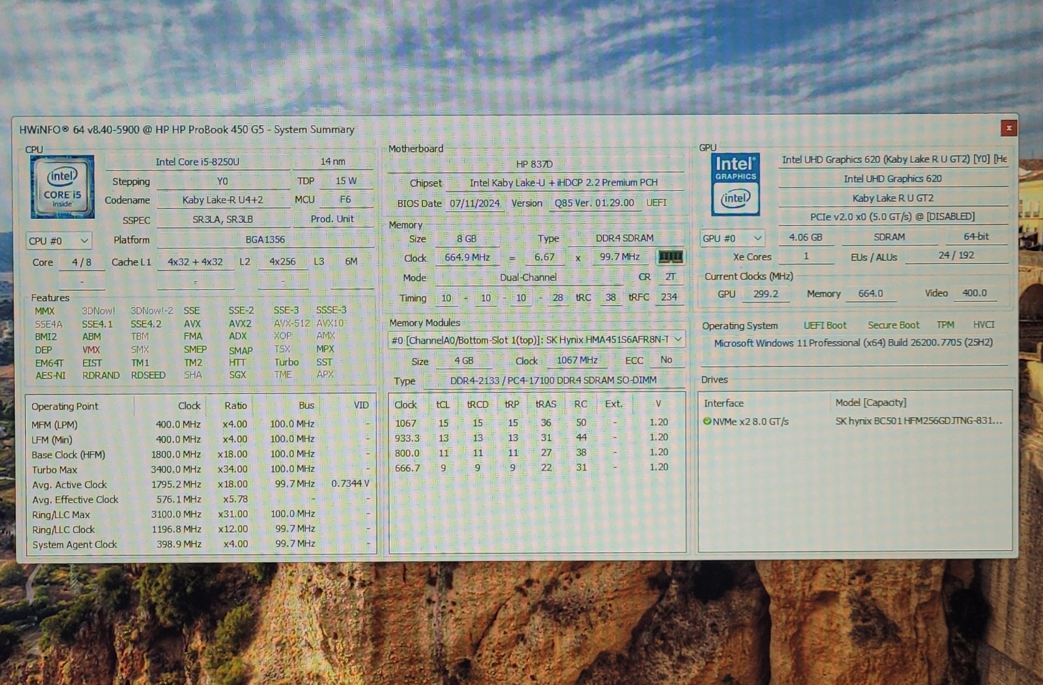Select the Base Clock (HFM) row
The image size is (1043, 685).
coord(201,454)
